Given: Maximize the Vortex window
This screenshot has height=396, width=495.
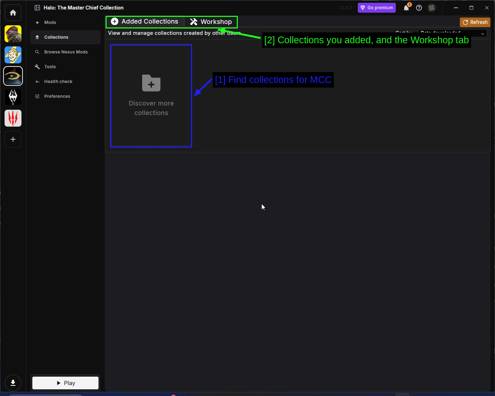Looking at the screenshot, I should tap(471, 8).
